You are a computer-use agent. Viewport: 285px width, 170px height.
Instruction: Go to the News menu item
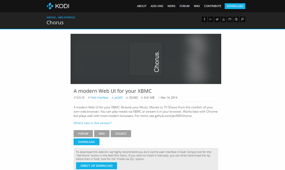[x=171, y=6]
